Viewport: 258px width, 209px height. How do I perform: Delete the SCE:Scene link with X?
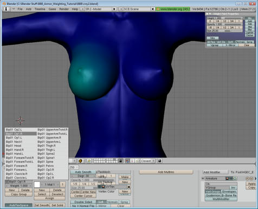tap(153, 9)
